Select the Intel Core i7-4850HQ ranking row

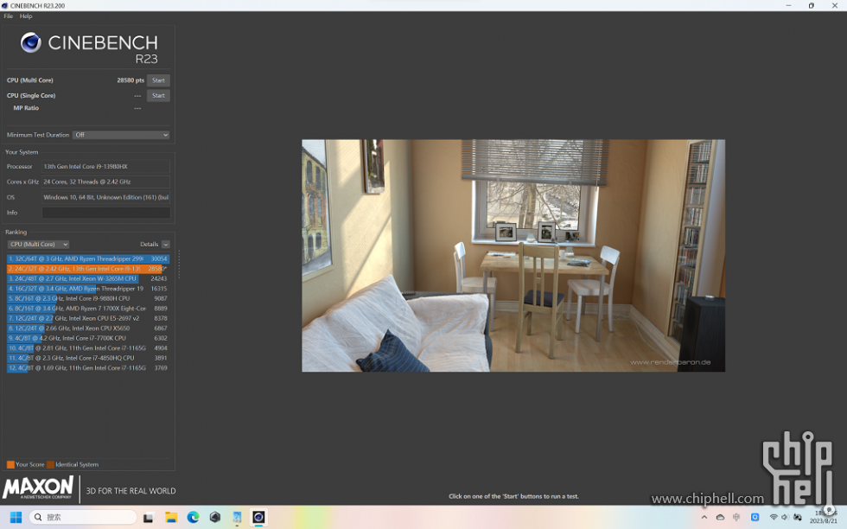pyautogui.click(x=88, y=358)
